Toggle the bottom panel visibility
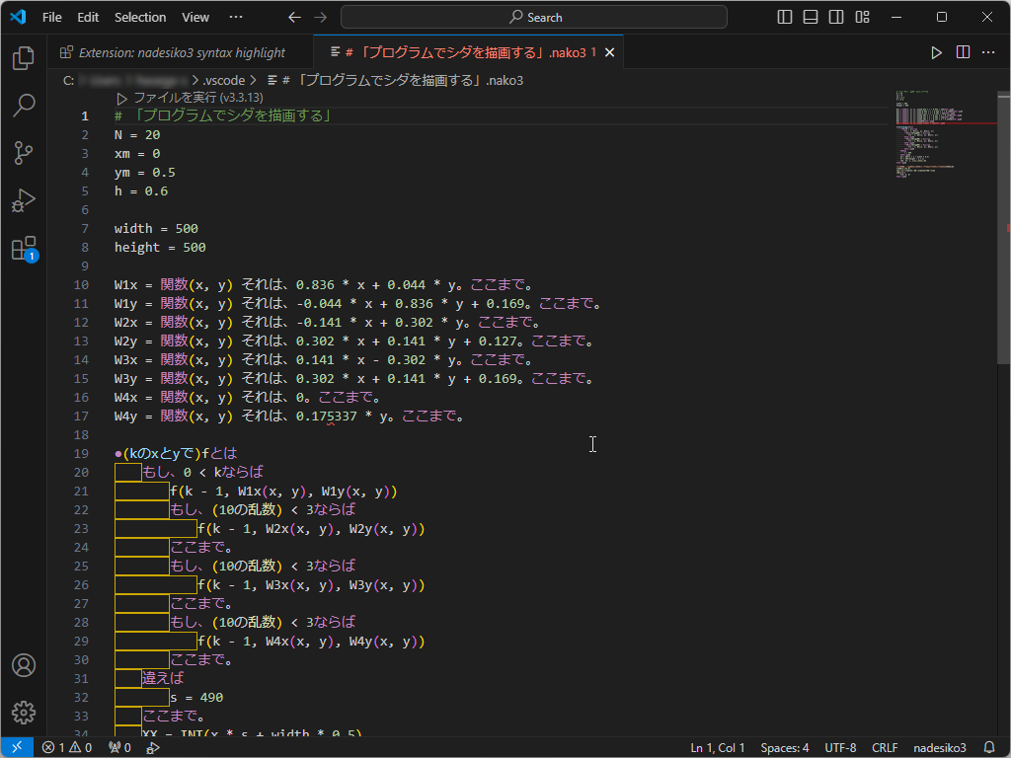 click(x=810, y=17)
